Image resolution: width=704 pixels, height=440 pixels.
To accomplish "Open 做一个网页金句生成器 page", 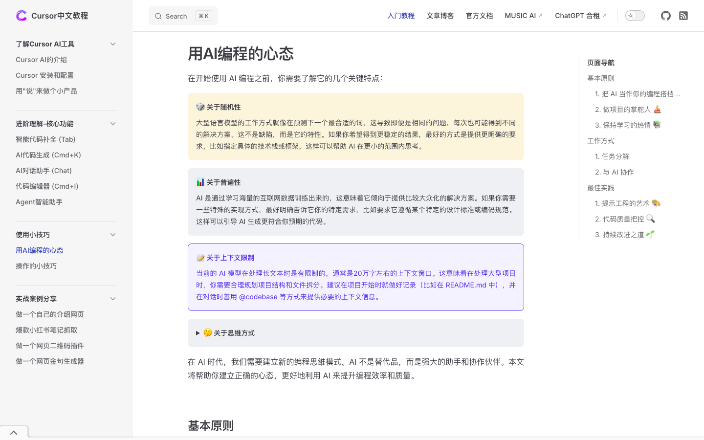I will click(50, 361).
